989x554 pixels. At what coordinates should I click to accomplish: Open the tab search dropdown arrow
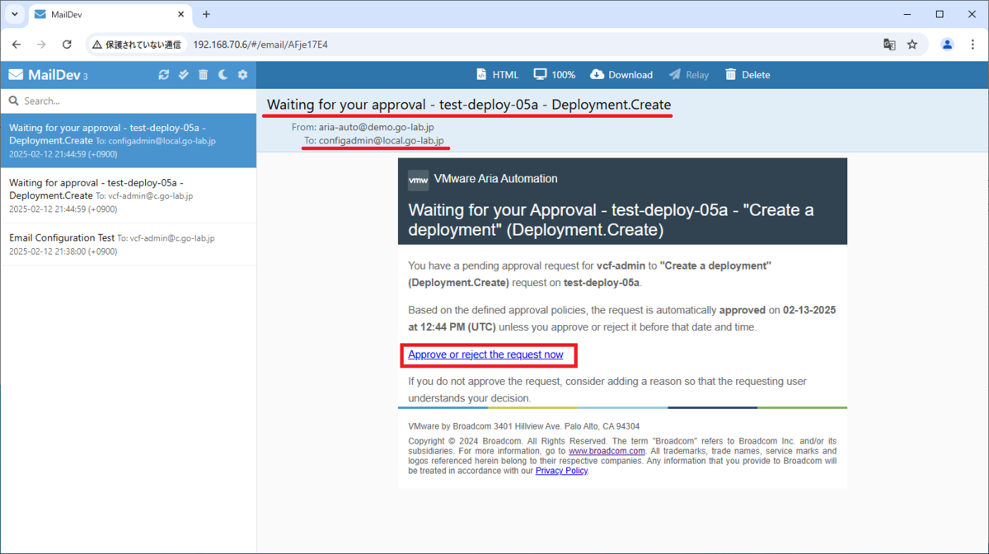15,14
